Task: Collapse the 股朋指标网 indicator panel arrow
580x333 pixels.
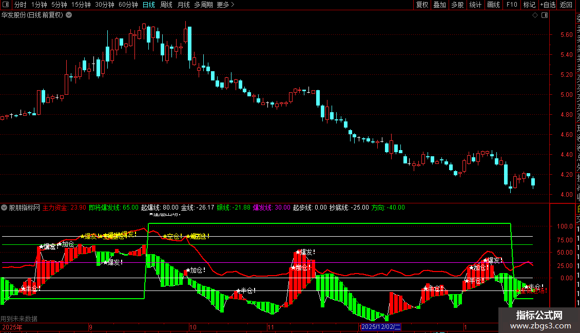Action: 4,207
